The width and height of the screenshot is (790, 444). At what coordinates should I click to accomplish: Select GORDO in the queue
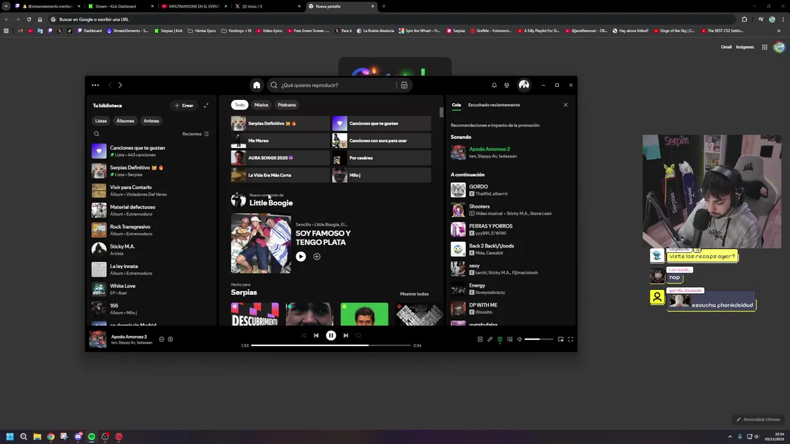click(510, 190)
